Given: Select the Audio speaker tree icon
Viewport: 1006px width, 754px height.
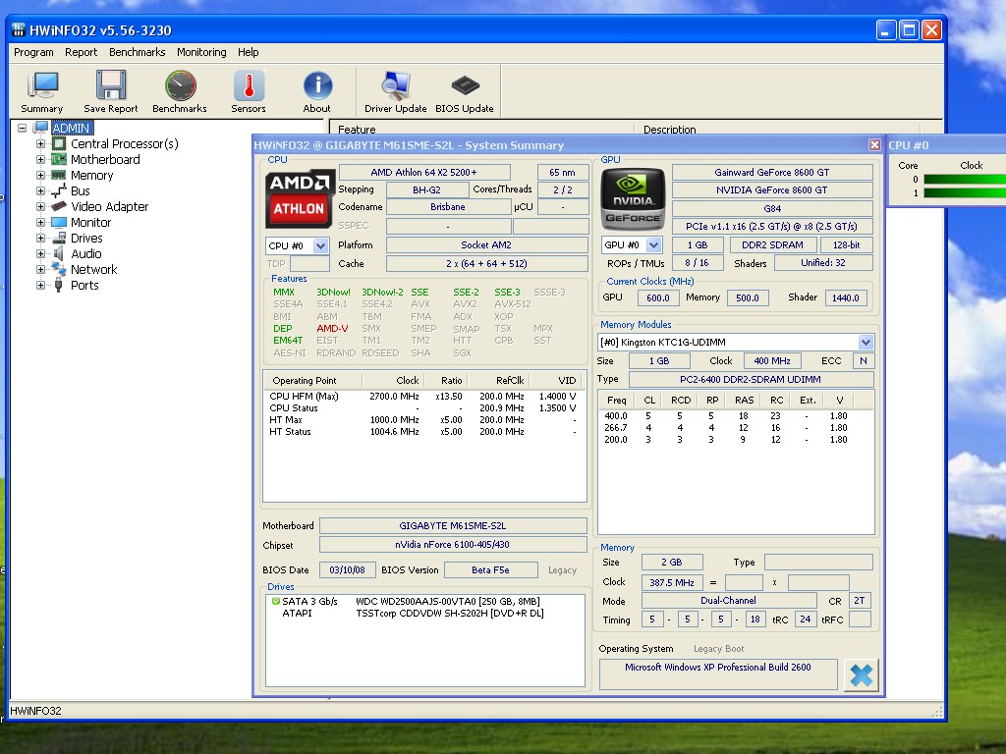Looking at the screenshot, I should pyautogui.click(x=59, y=254).
